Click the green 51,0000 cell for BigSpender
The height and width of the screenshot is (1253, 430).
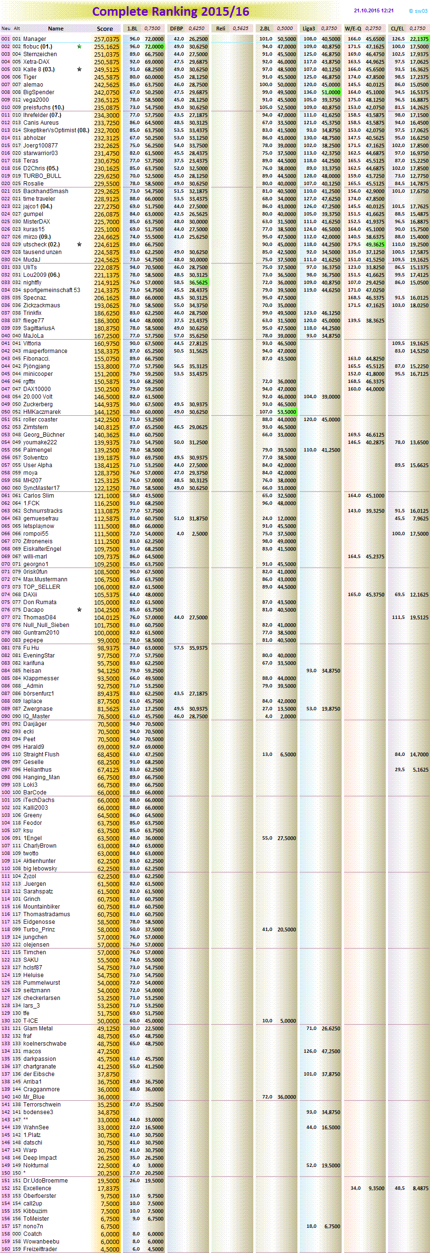330,92
